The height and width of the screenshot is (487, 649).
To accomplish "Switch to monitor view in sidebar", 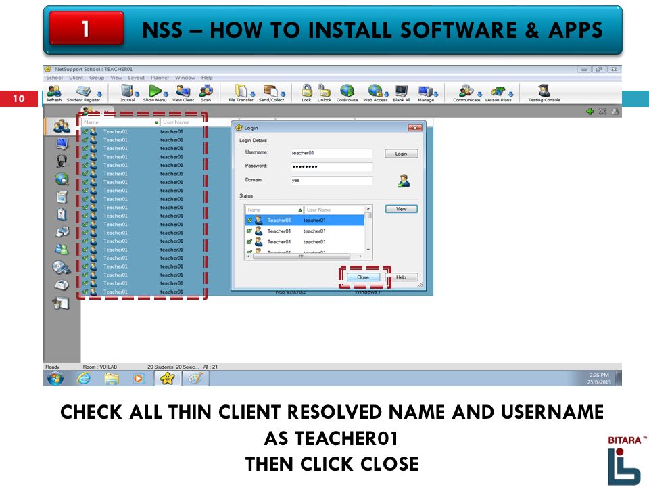I will (x=62, y=143).
